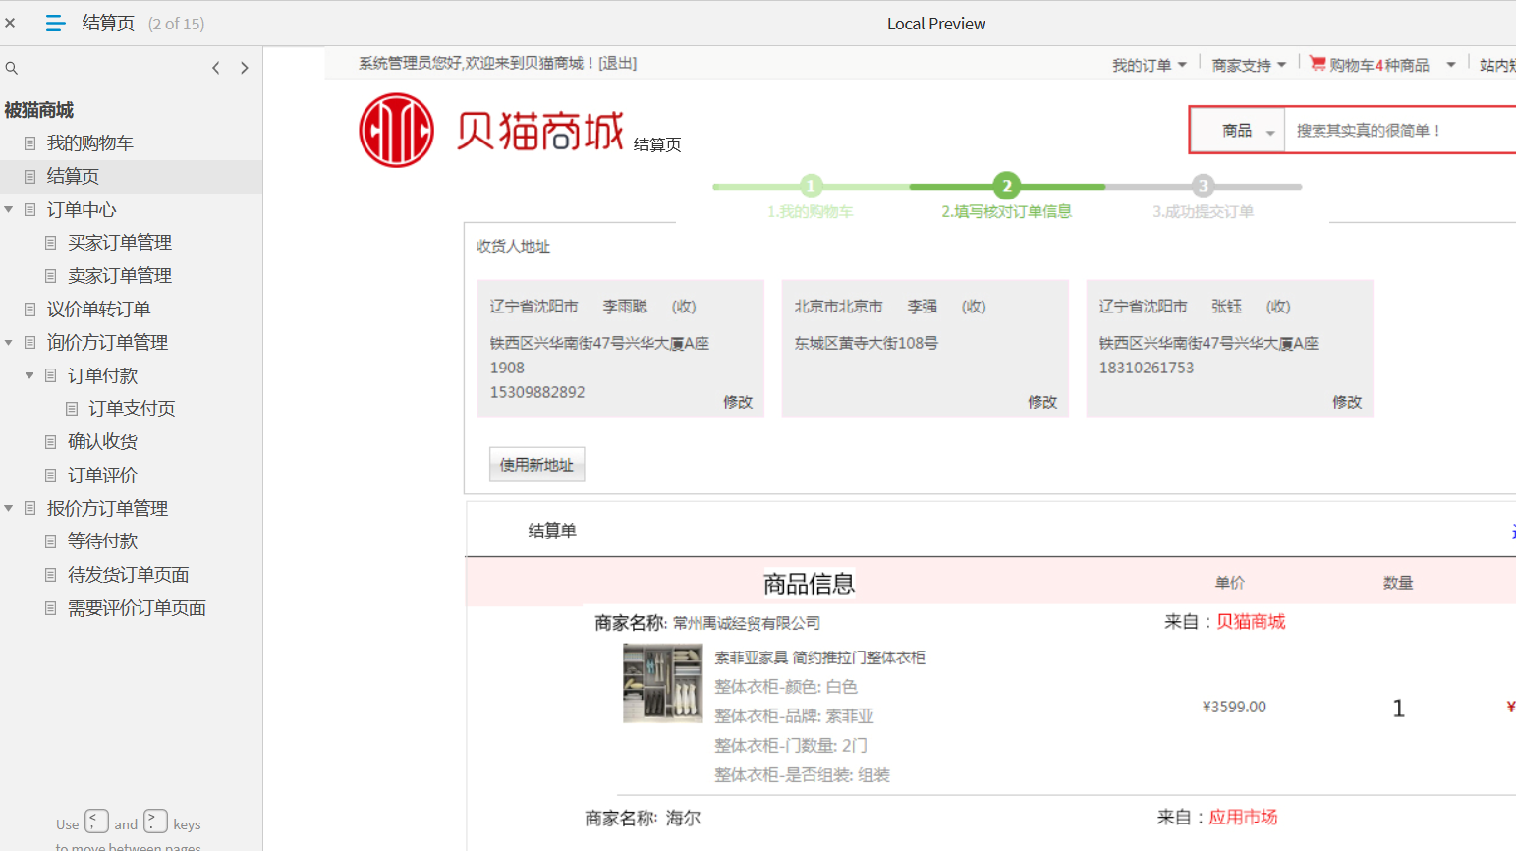The height and width of the screenshot is (851, 1516).
Task: Open the sidebar search magnifier icon
Action: click(12, 68)
